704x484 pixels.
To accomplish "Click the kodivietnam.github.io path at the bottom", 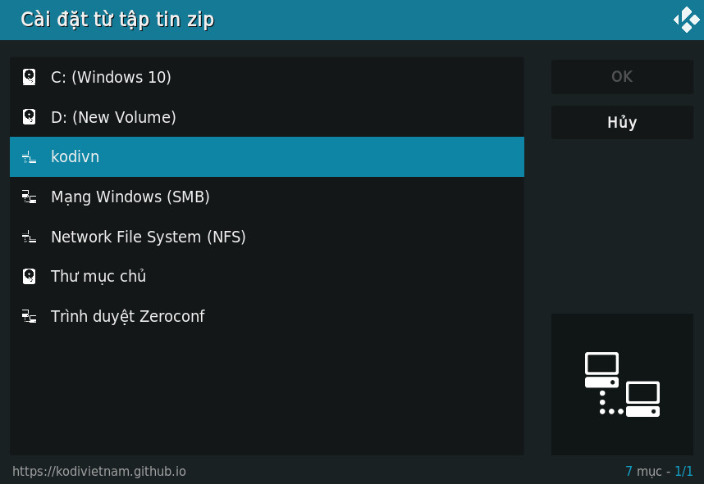I will point(99,472).
